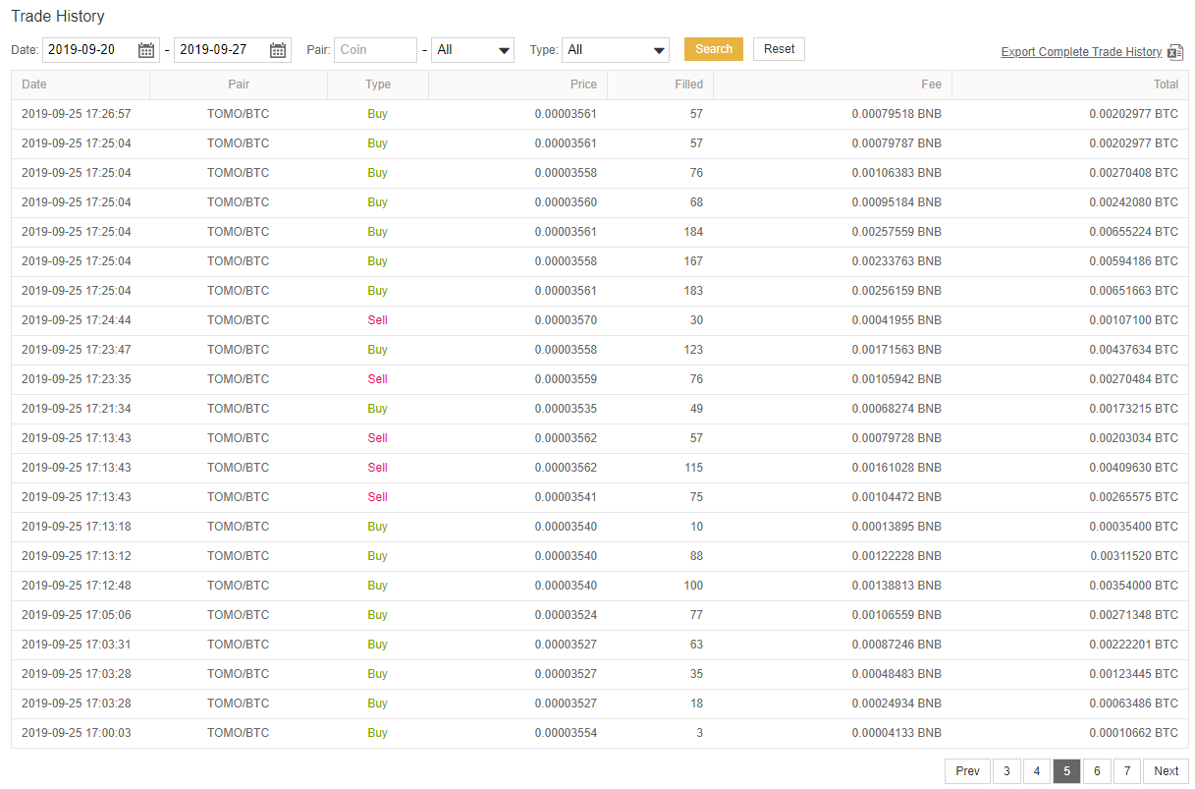The image size is (1195, 789).
Task: Select the date 2019-09-25 17:03:31
Action: point(76,645)
